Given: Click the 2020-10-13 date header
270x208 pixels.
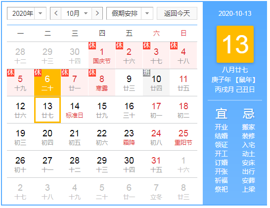Looking at the screenshot, I should pos(235,13).
